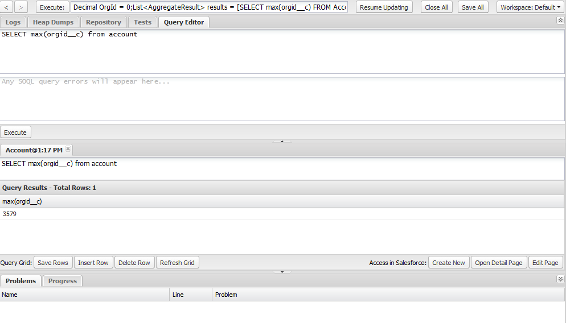Image resolution: width=566 pixels, height=323 pixels.
Task: Click Insert Row in the Query Grid
Action: [x=93, y=263]
